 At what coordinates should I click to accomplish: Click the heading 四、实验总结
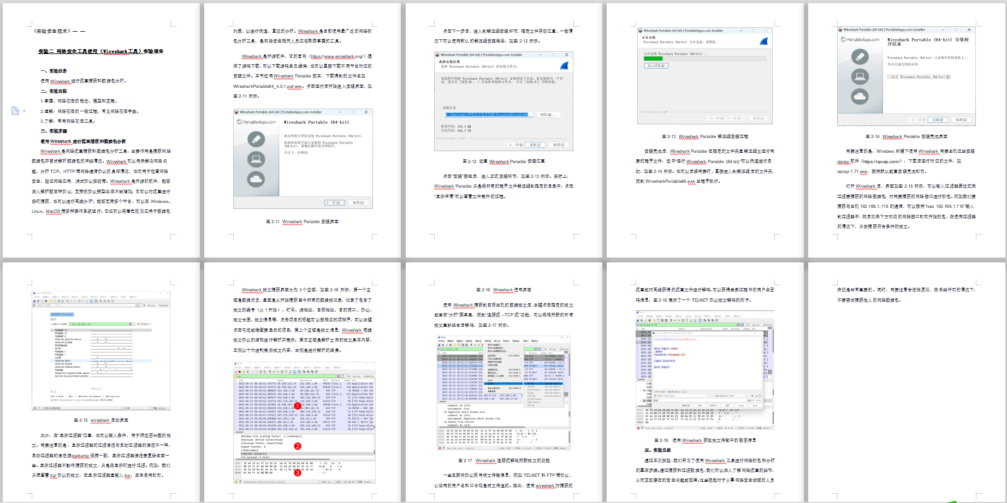pyautogui.click(x=657, y=450)
